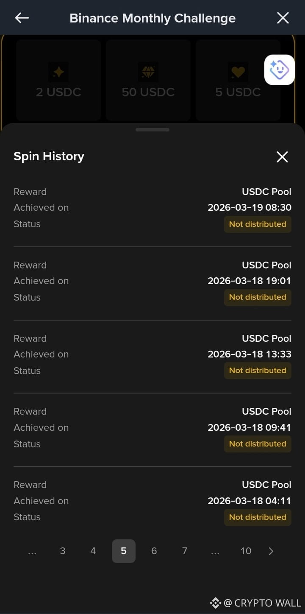Screen dimensions: 305x614
Task: Tap Not distributed badge for 2026-03-19 08:30
Action: [x=258, y=224]
